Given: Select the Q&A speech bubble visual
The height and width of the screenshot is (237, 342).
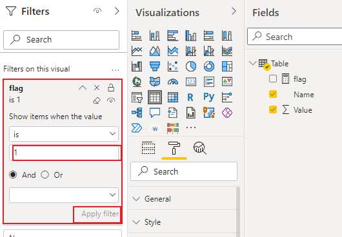Looking at the screenshot, I should (x=155, y=113).
